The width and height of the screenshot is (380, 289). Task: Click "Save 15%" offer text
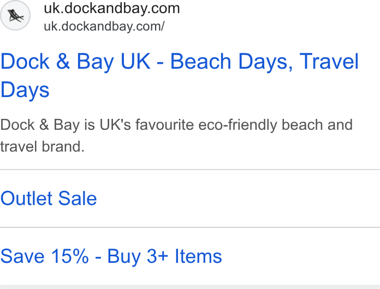45,257
